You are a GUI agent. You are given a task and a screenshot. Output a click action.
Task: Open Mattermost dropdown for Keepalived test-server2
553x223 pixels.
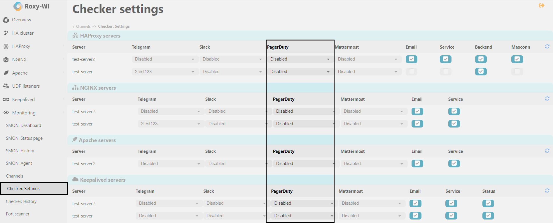pyautogui.click(x=372, y=203)
